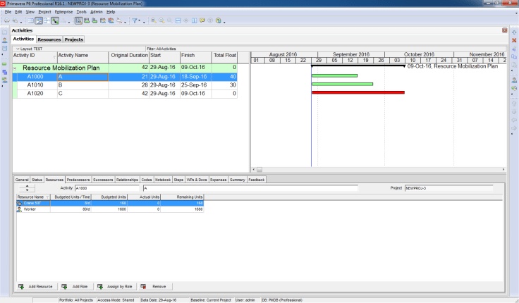Open Projects directory icon in left sidebar
The image size is (519, 303).
click(5, 32)
